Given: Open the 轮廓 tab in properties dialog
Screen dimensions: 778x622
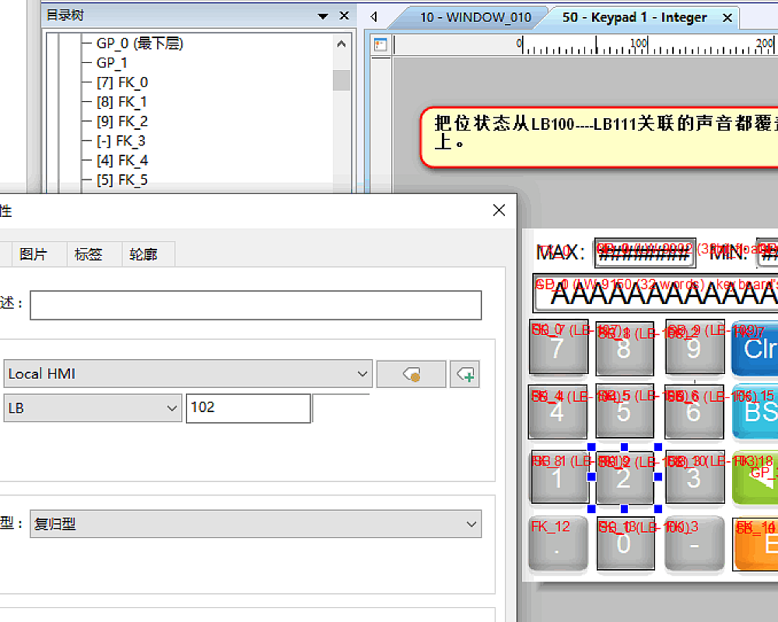Looking at the screenshot, I should pos(143,254).
